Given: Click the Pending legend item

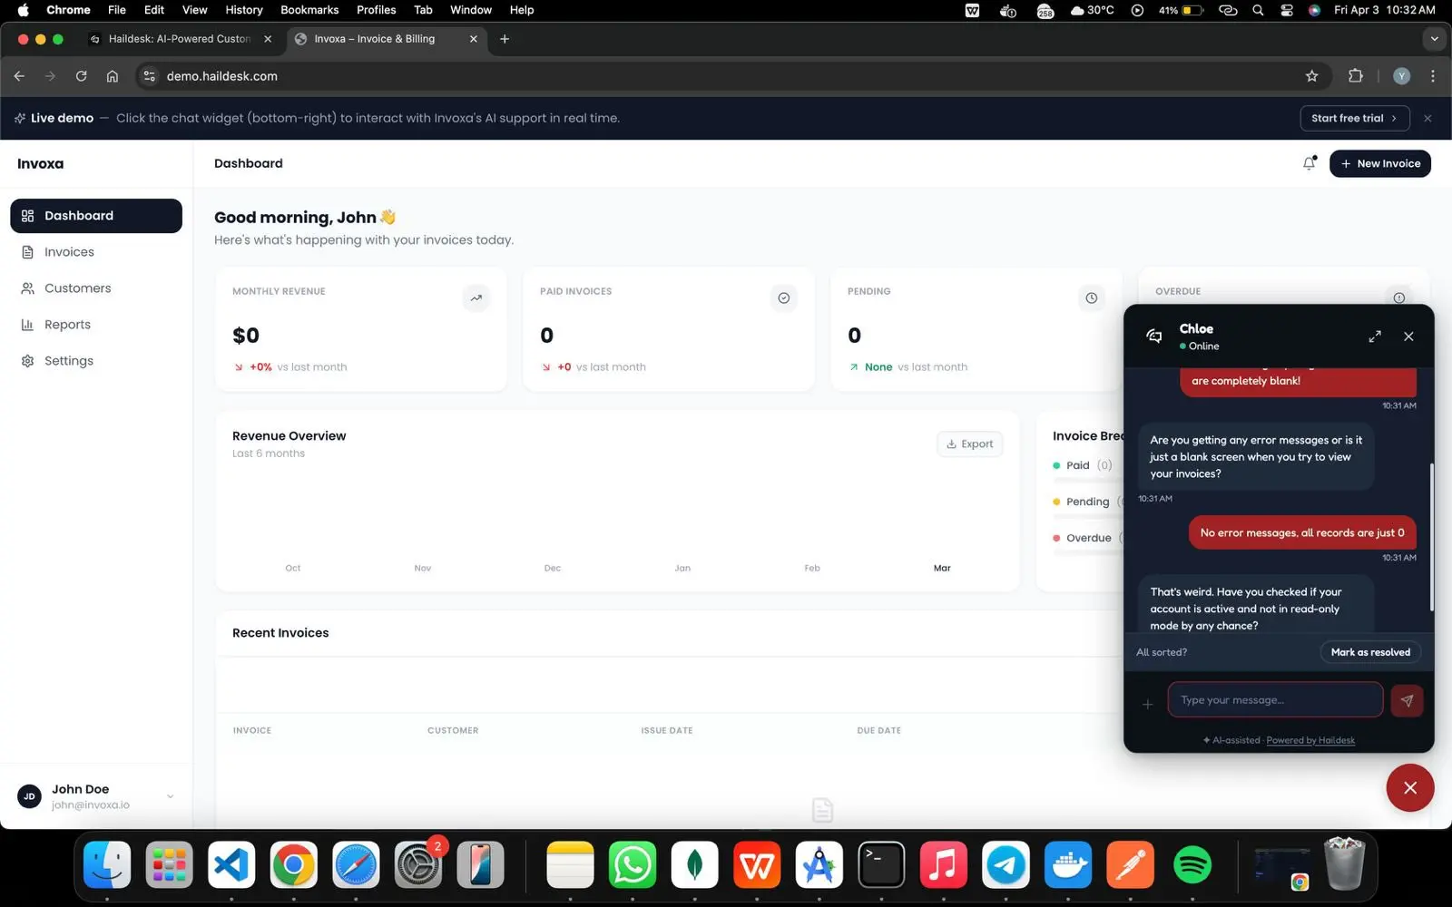Looking at the screenshot, I should (x=1086, y=502).
